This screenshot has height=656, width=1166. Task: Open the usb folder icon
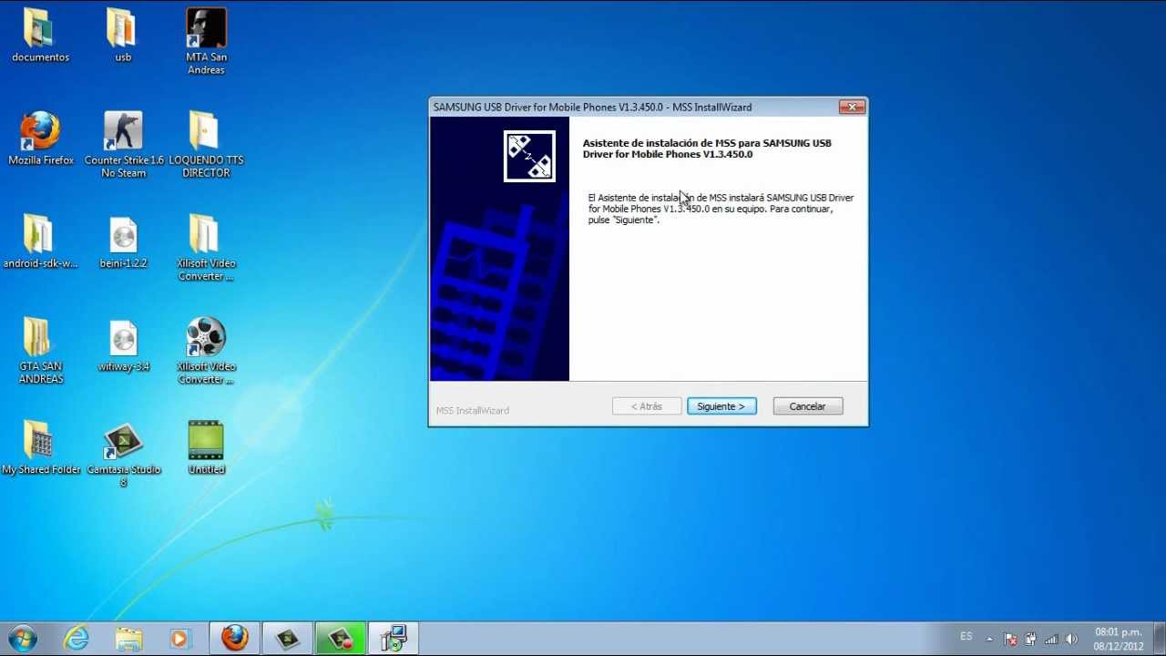pos(122,36)
